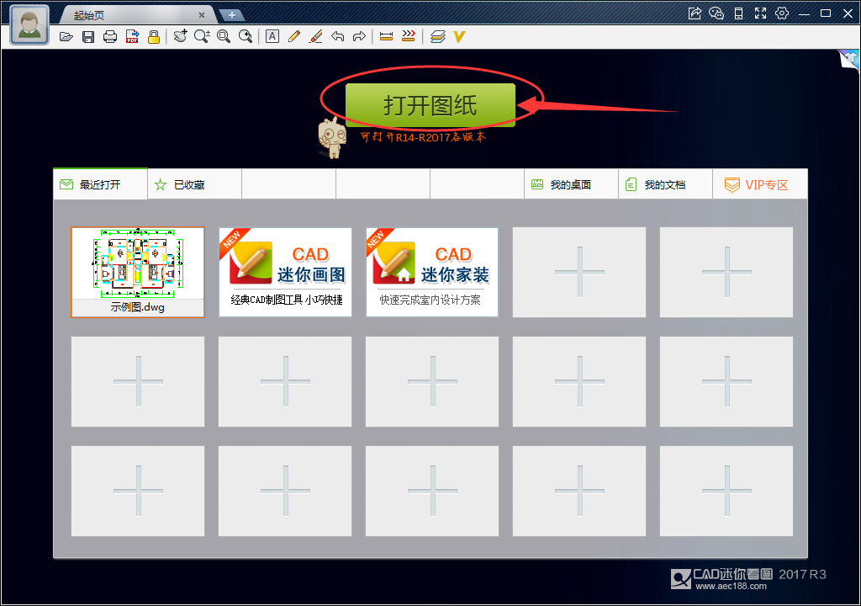Open the continuous measurement tool
This screenshot has width=861, height=606.
pos(409,36)
